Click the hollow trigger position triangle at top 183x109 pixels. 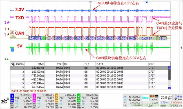click(90, 2)
